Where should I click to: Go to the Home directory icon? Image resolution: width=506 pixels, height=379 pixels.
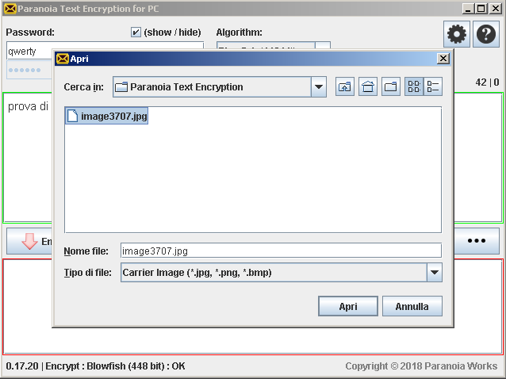[x=368, y=87]
